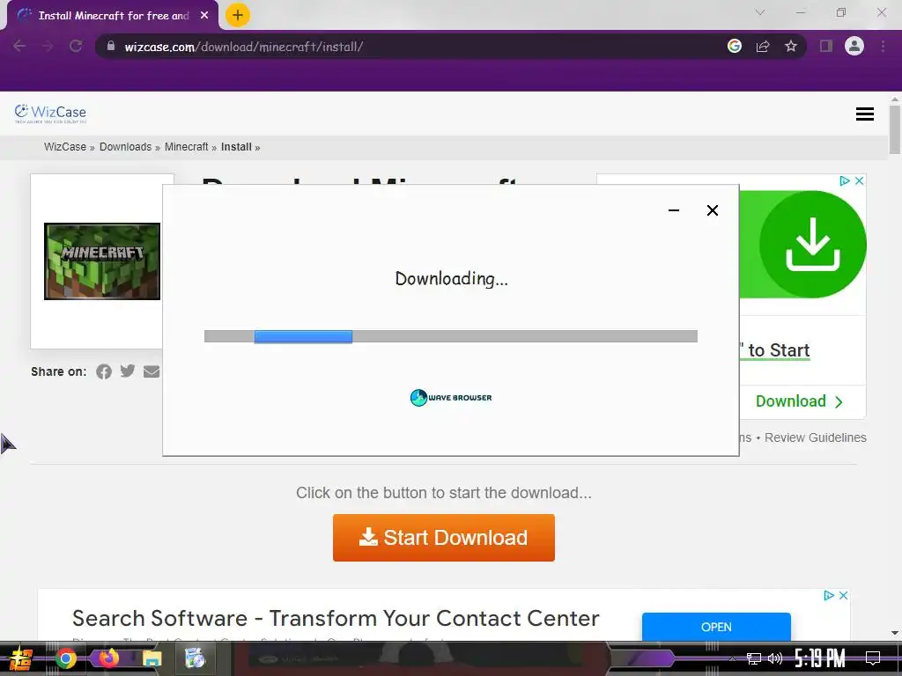Click the 5:19 PM taskbar clock
Viewport: 902px width, 676px height.
[820, 658]
